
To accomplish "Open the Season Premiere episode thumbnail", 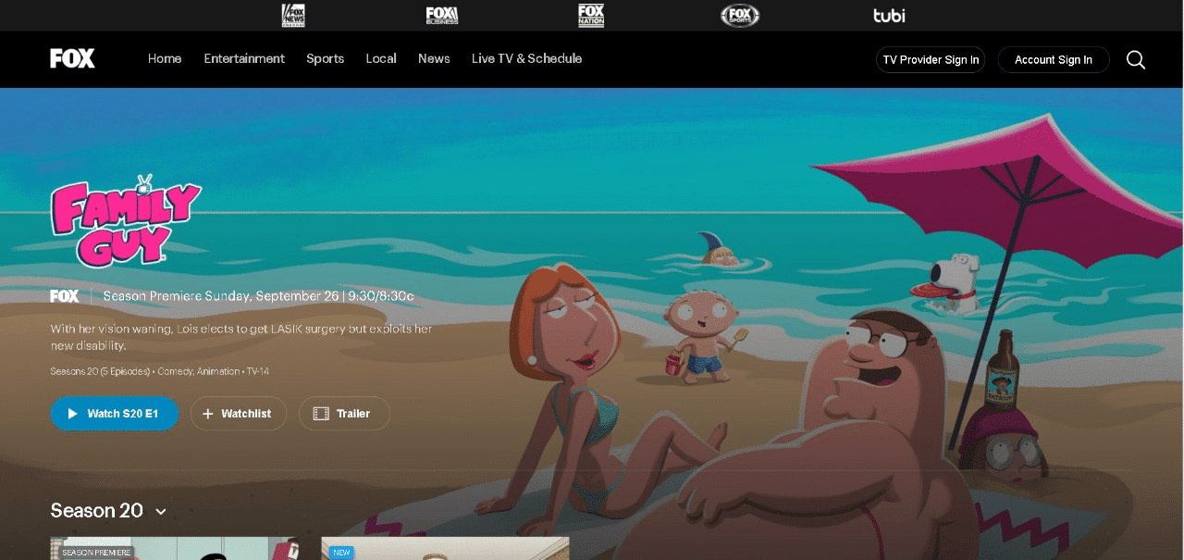I will pos(175,549).
